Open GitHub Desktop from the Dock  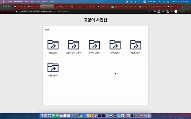pos(95,116)
